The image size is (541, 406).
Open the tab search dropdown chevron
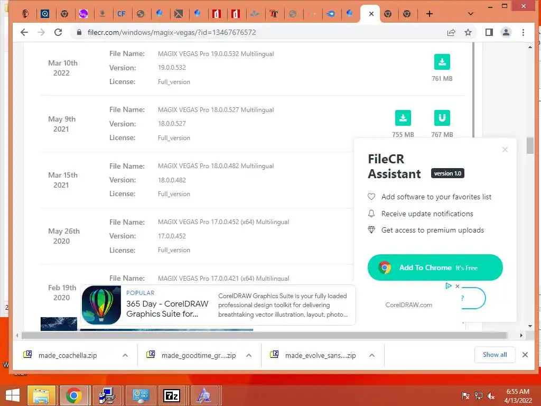470,14
